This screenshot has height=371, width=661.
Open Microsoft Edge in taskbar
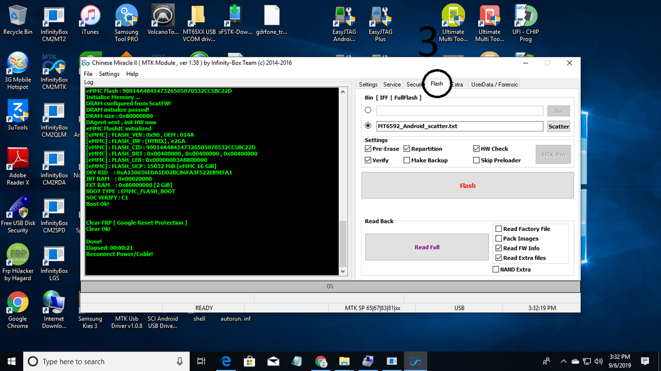[226, 361]
